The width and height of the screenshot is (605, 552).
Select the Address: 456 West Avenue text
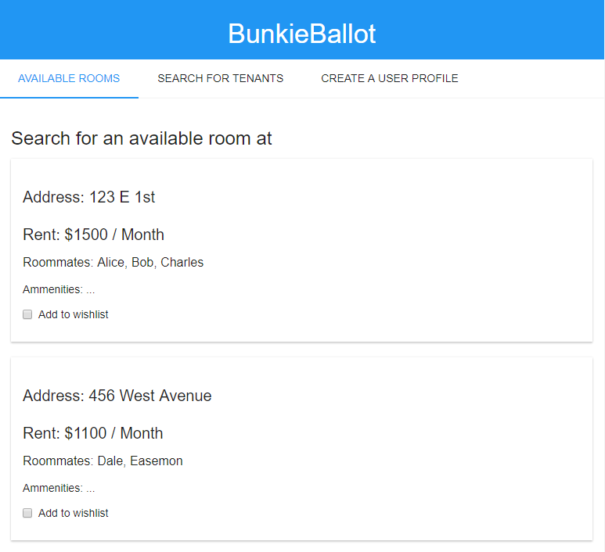(117, 396)
